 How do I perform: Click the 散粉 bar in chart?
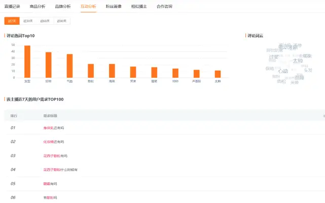tap(91, 71)
